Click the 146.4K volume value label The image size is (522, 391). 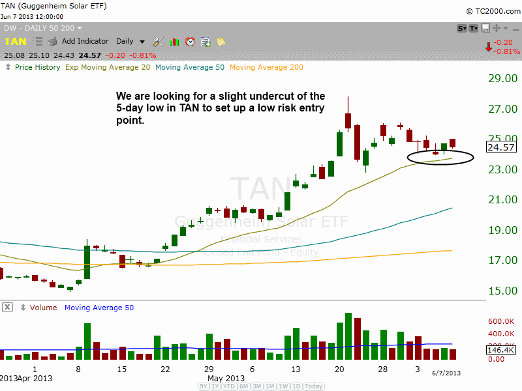(500, 350)
